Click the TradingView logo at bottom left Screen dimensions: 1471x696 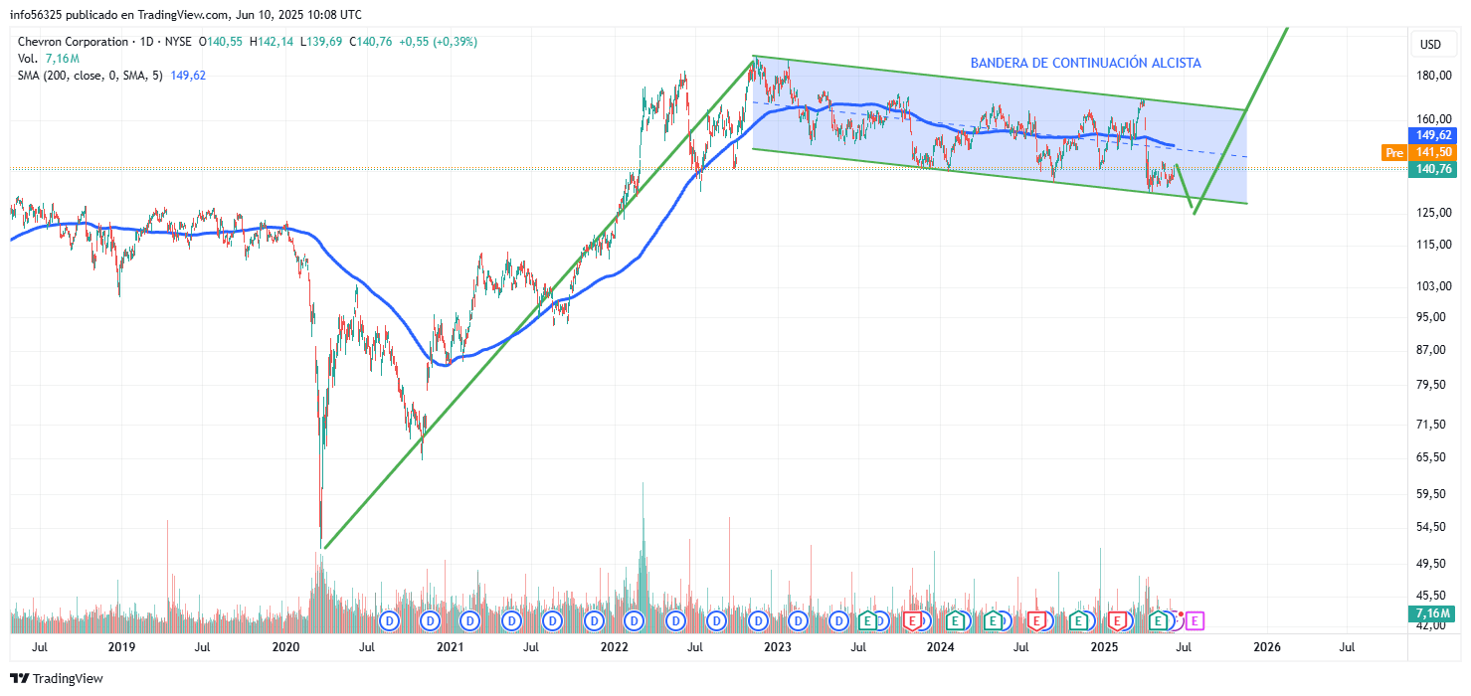point(57,678)
